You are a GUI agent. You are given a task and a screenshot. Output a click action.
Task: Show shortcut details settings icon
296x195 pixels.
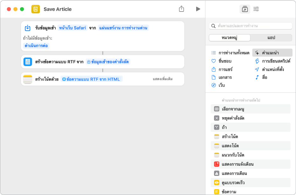tap(256, 9)
